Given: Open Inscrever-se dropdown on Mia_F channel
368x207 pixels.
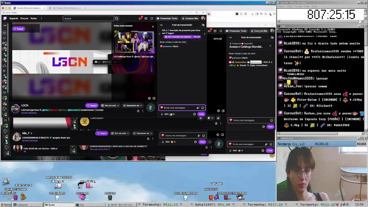Looking at the screenshot, I should point(143,133).
